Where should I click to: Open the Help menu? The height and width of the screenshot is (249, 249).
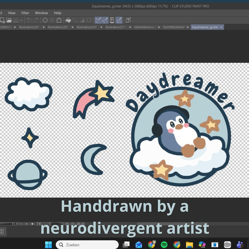pos(57,13)
